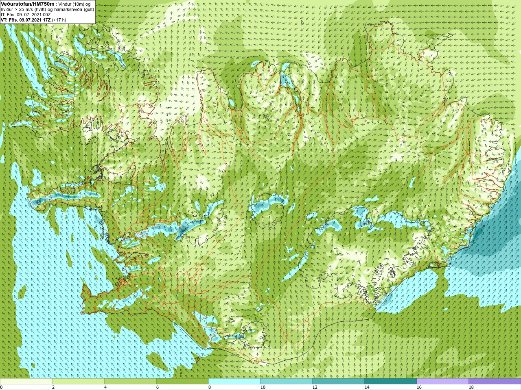Click the light green 2–4 legend swatch

click(x=78, y=381)
